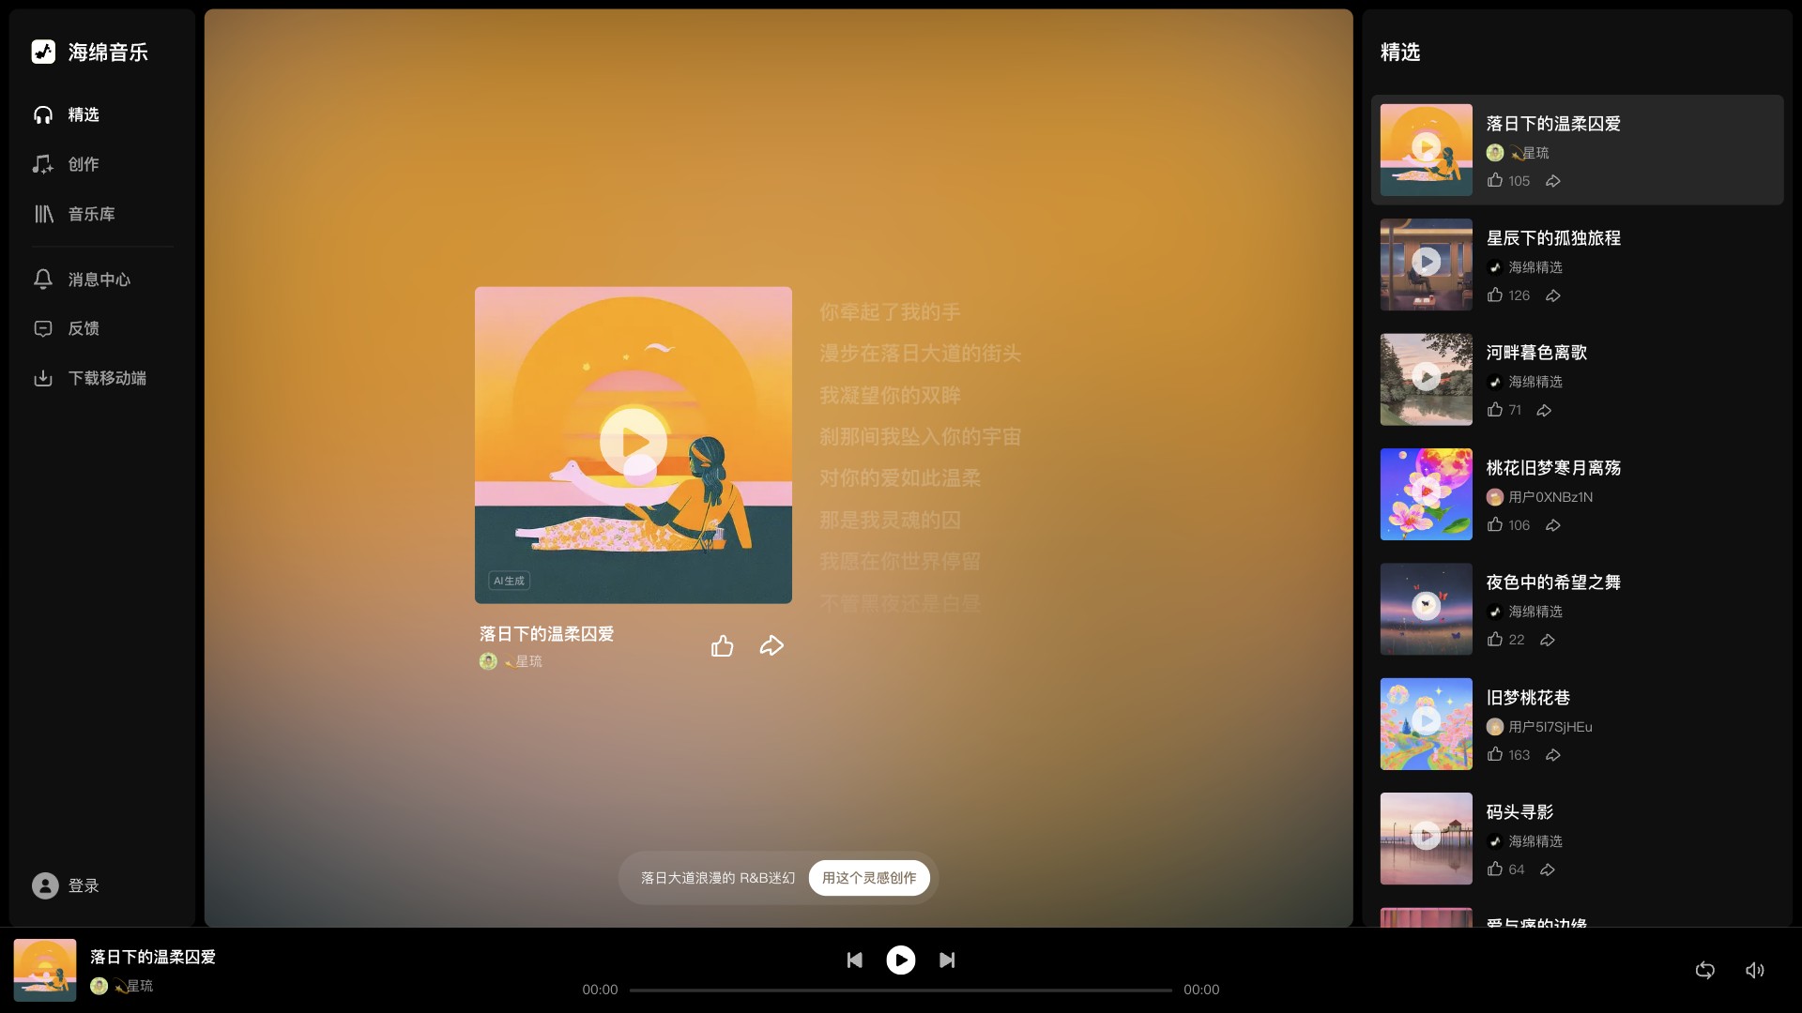Click the volume icon to mute playback
The image size is (1802, 1013).
click(1756, 971)
